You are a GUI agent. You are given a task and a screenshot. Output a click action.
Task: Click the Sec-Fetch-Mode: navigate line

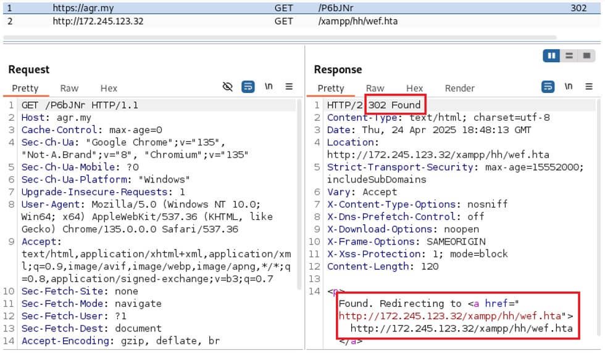[x=91, y=303]
